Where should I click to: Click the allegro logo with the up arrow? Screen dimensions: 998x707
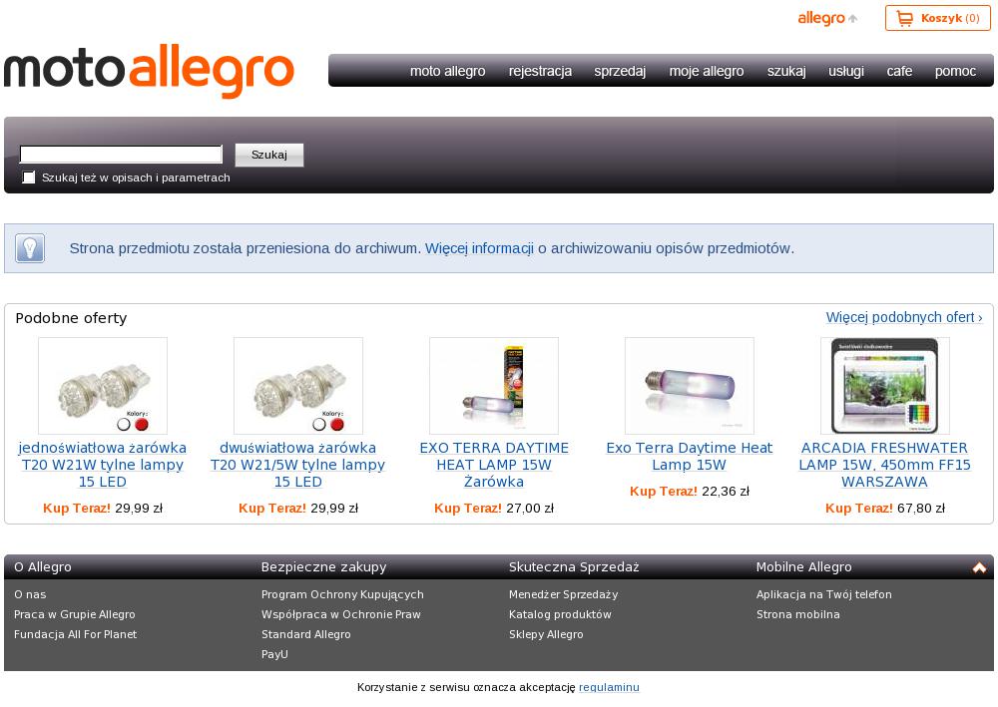click(827, 18)
